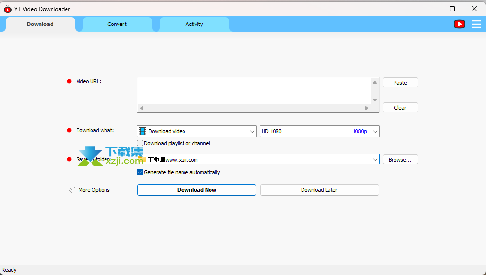Image resolution: width=486 pixels, height=275 pixels.
Task: Expand the save folder path dropdown arrow
Action: point(375,160)
